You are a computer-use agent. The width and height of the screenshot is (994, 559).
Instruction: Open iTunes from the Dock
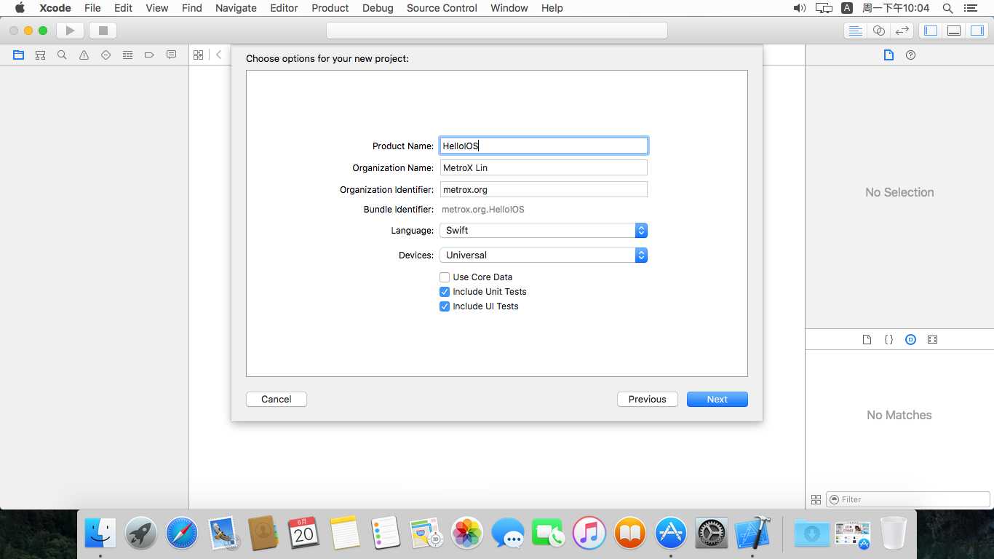(x=589, y=534)
